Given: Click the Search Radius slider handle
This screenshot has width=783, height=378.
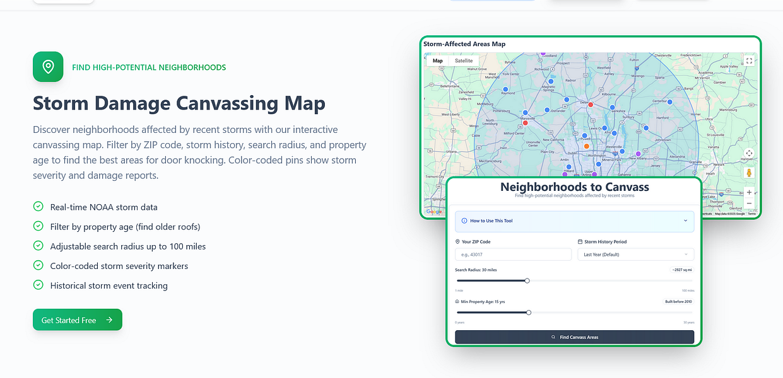Looking at the screenshot, I should 527,281.
